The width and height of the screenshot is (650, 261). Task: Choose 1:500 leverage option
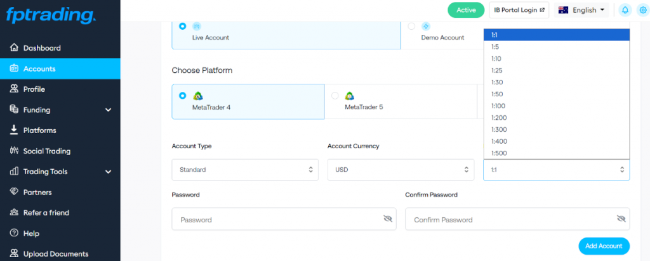click(x=556, y=153)
